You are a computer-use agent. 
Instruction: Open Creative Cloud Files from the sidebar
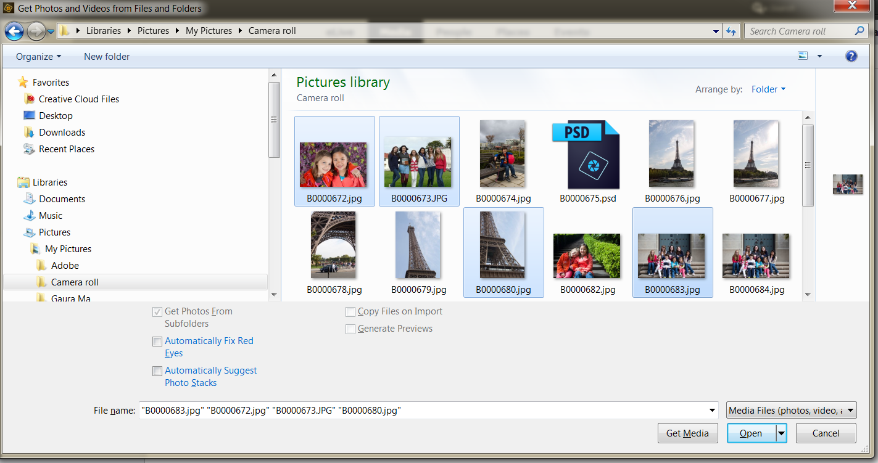click(78, 99)
